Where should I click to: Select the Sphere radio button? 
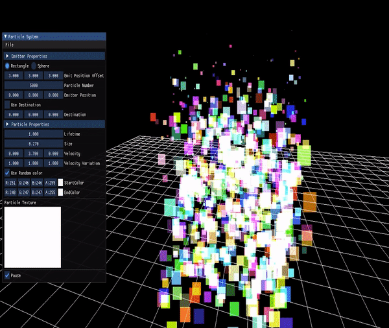pyautogui.click(x=34, y=65)
